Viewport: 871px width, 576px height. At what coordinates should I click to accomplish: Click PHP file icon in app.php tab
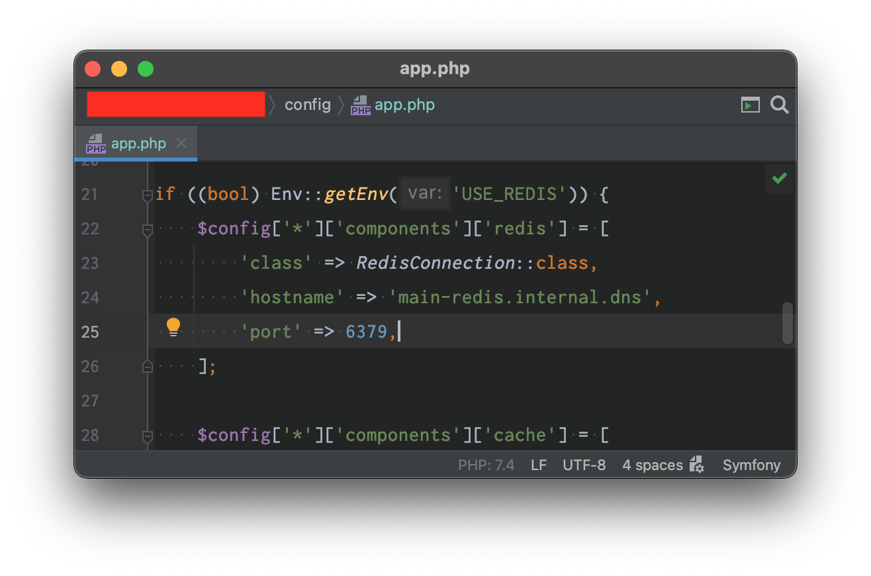coord(95,144)
